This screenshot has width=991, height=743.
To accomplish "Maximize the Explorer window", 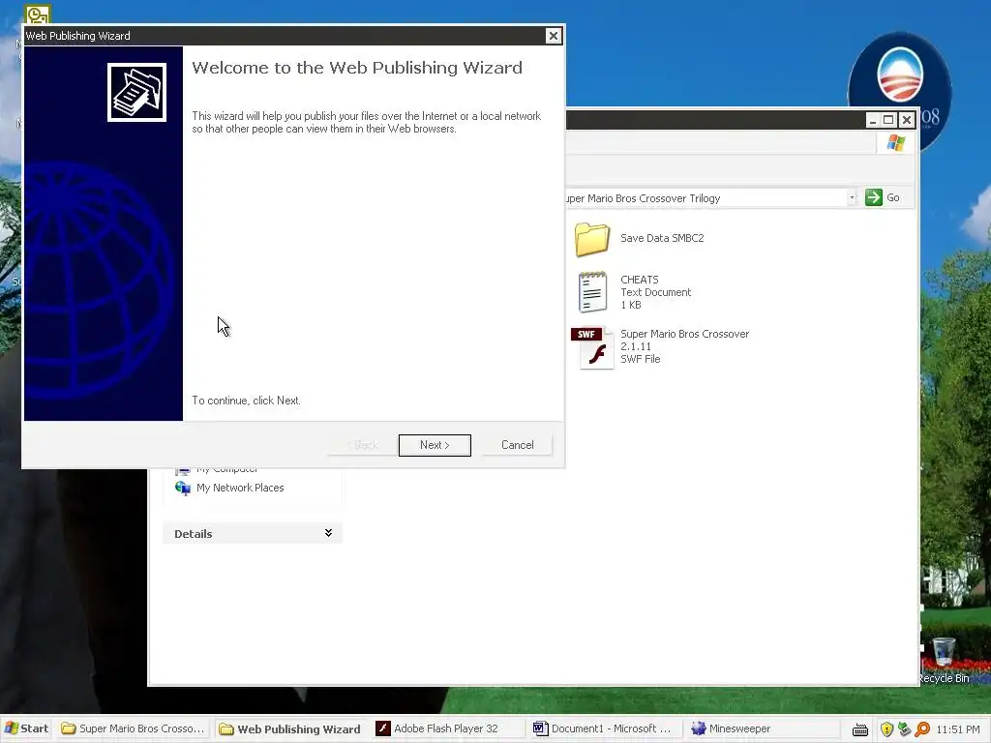I will [888, 120].
